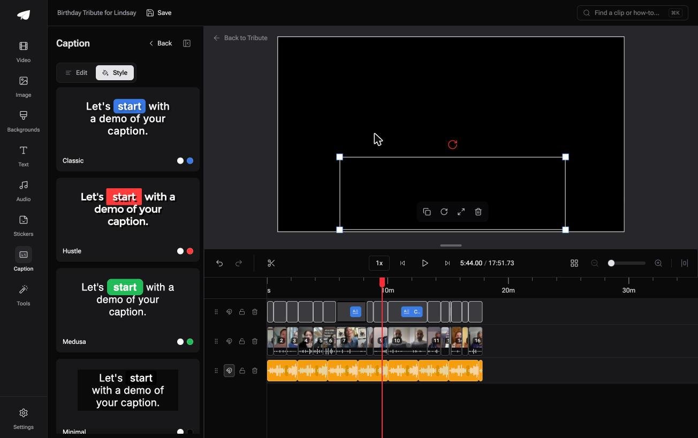Toggle lock on the video track
The image size is (698, 438).
point(242,341)
